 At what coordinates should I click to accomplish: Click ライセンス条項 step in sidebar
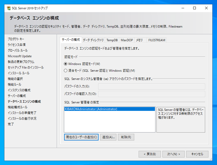(x=17, y=45)
